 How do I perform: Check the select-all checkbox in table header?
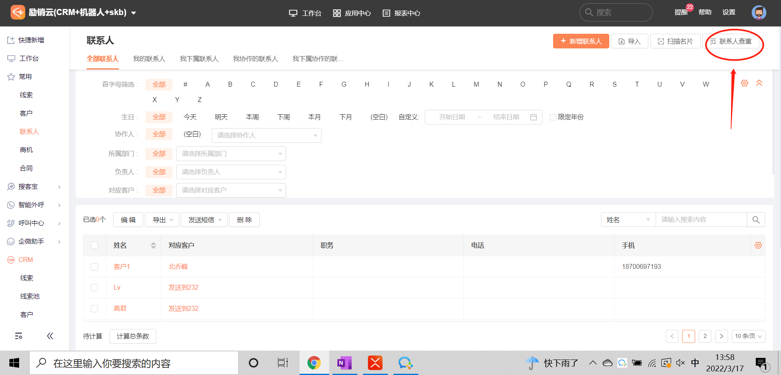(94, 245)
